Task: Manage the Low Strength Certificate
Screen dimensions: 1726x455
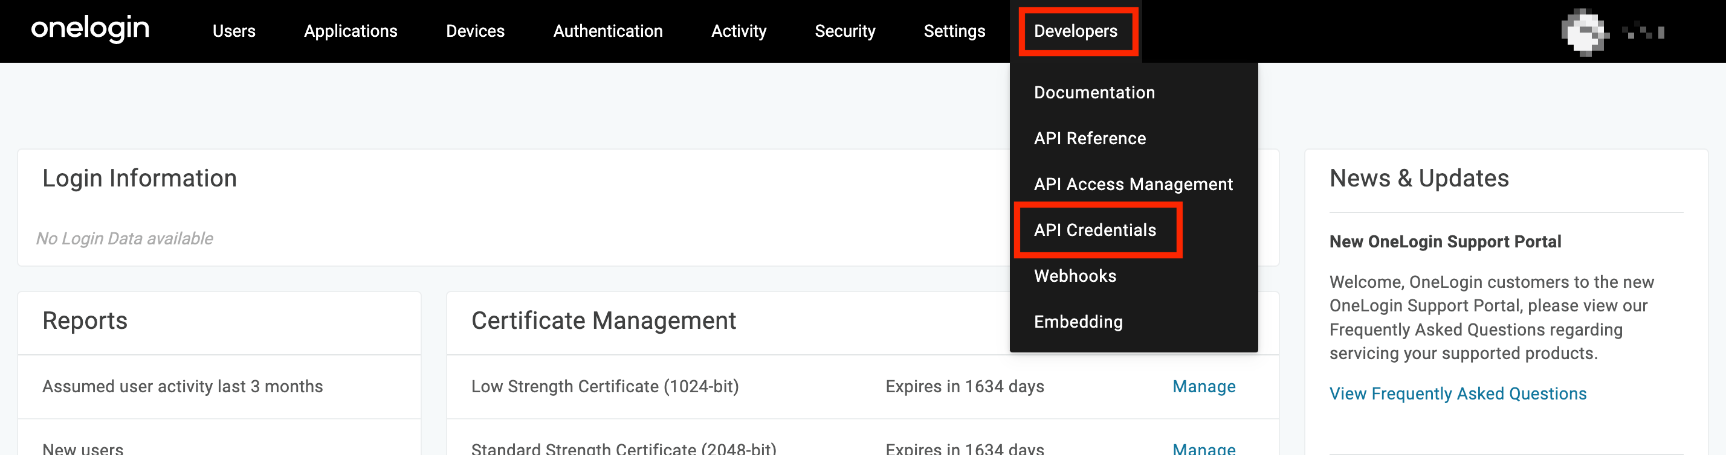Action: (1203, 387)
